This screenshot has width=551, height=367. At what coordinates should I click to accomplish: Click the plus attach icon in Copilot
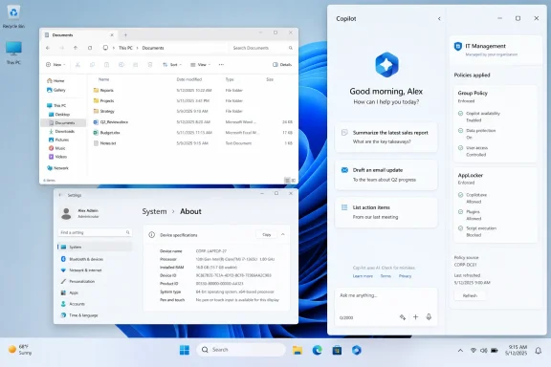[415, 317]
